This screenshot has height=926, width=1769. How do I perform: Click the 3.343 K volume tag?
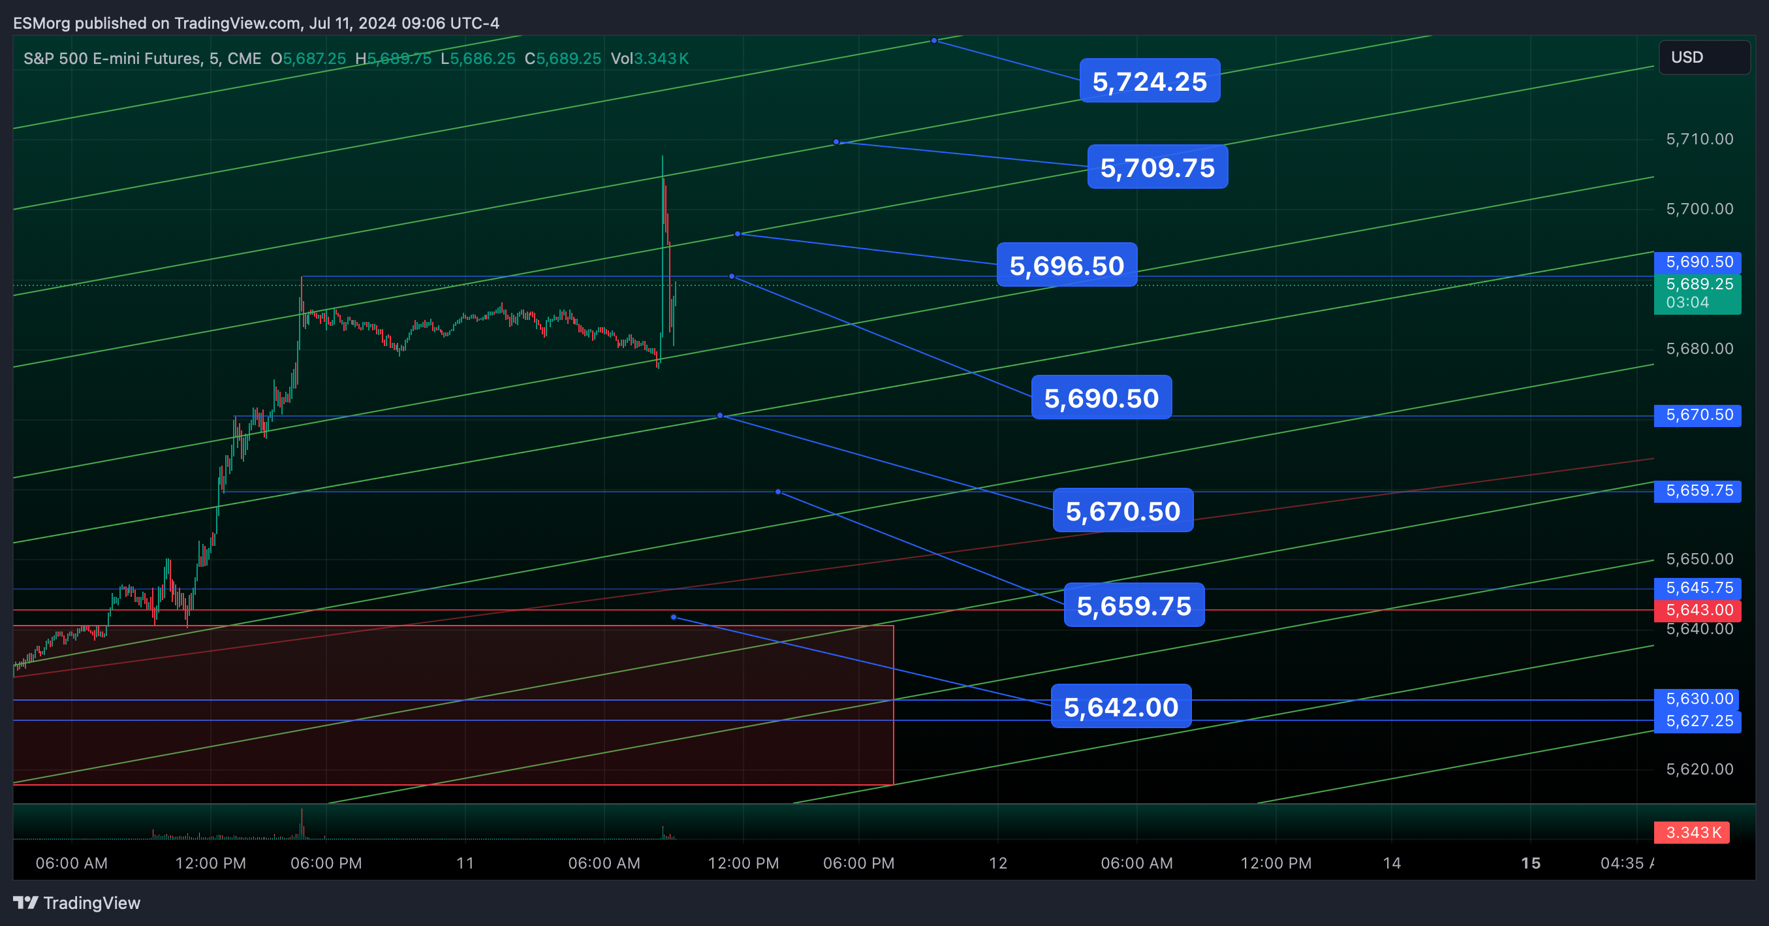[x=1692, y=833]
